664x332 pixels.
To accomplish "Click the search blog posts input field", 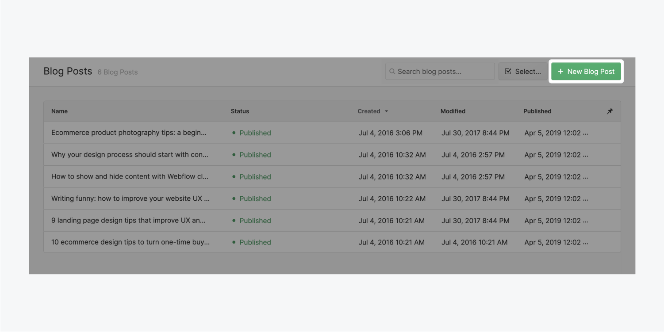I will pos(440,71).
